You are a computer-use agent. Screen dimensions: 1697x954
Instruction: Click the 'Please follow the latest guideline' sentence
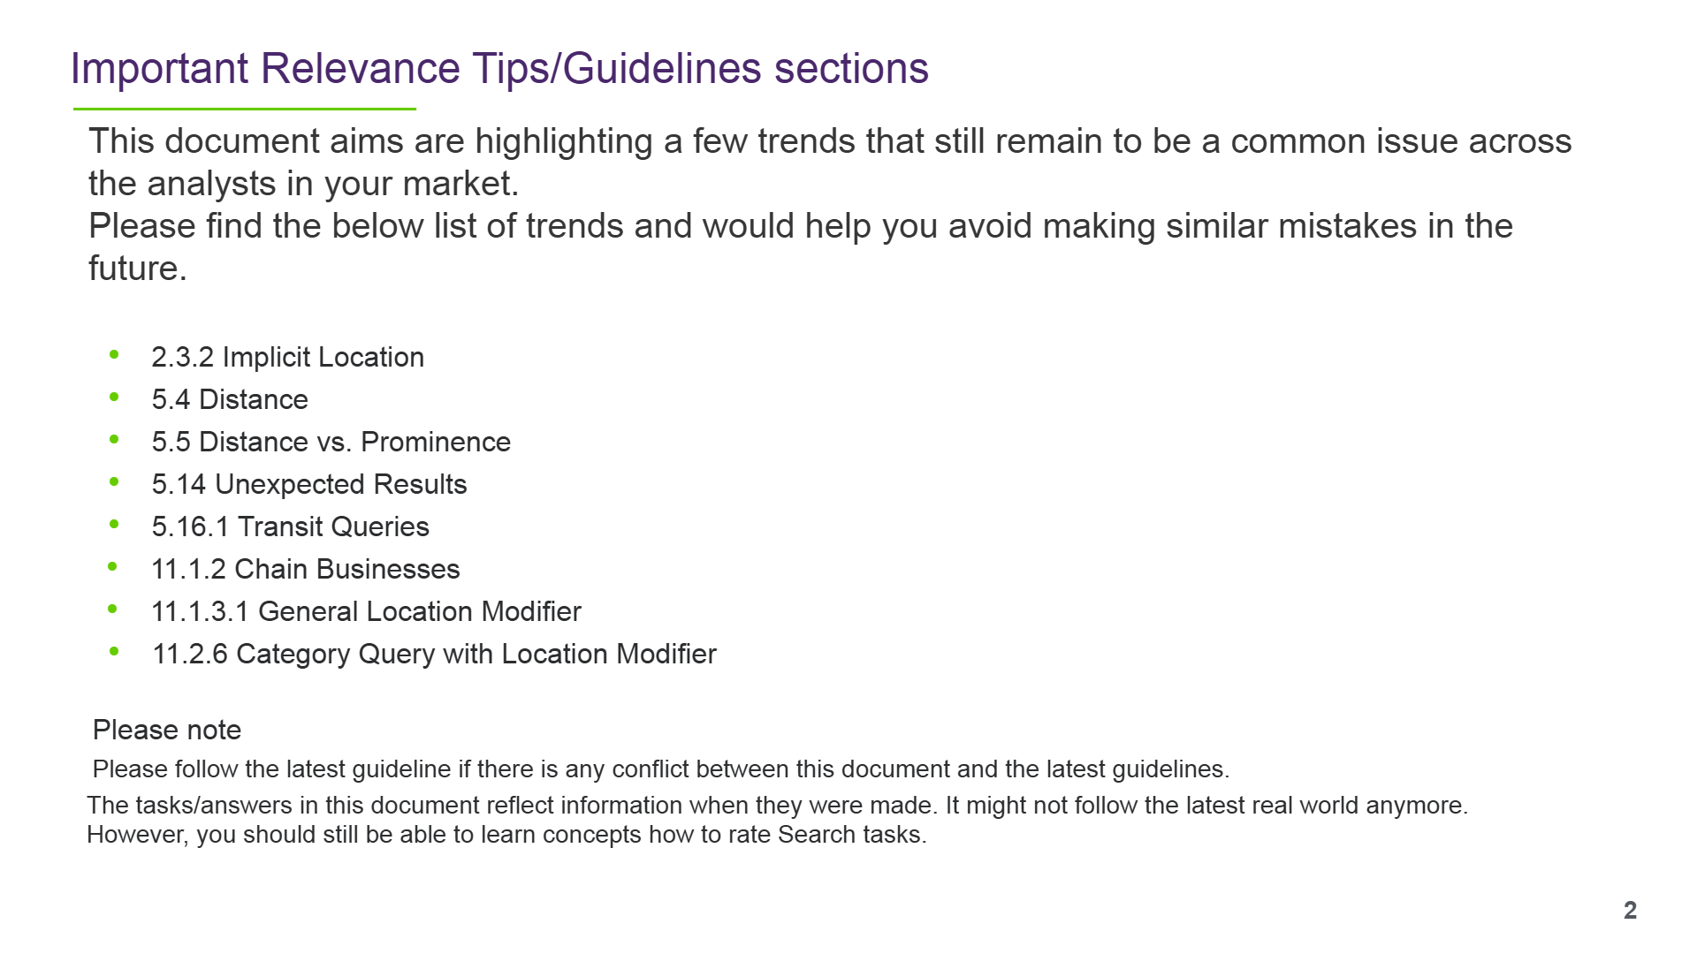pyautogui.click(x=661, y=769)
